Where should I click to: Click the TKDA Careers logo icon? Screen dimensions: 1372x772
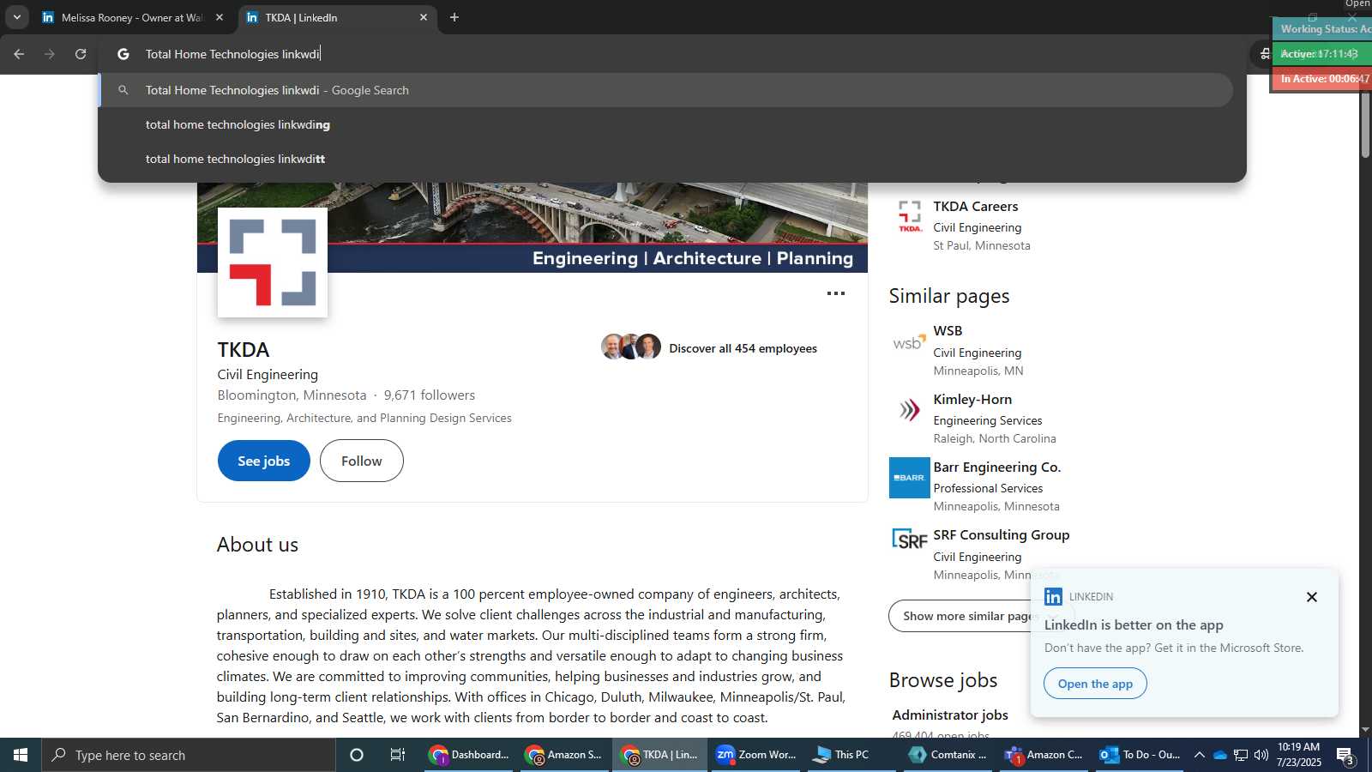(910, 217)
